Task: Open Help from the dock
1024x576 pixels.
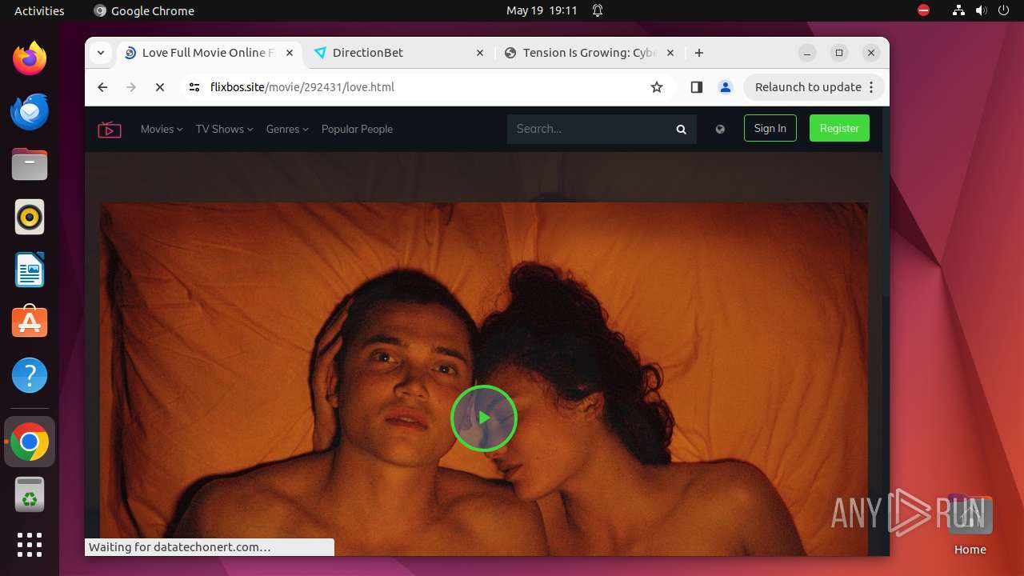Action: pos(30,375)
